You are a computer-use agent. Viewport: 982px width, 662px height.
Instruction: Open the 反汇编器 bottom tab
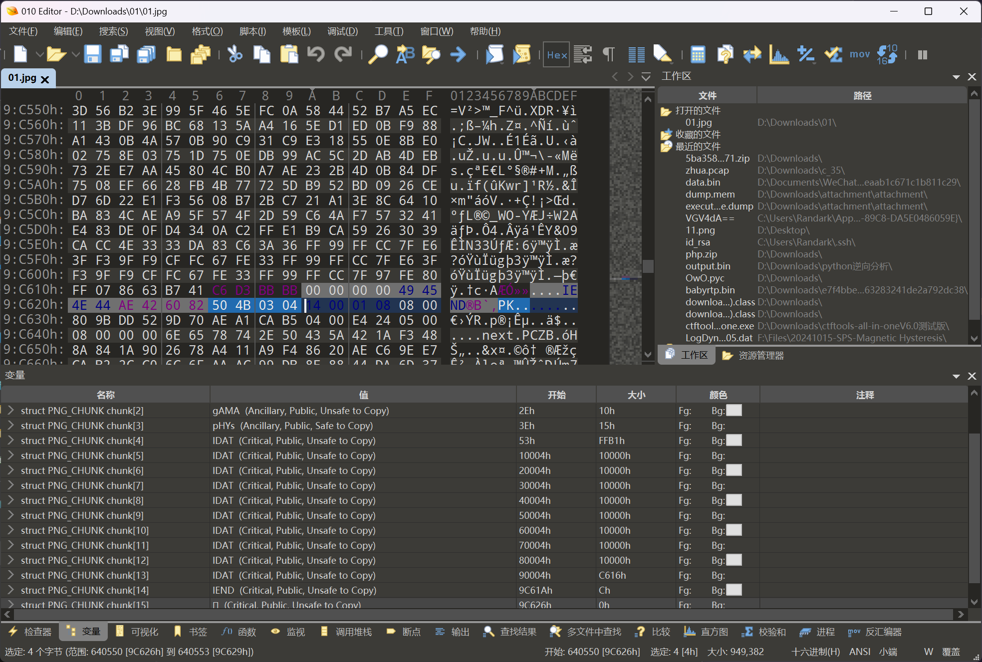point(875,632)
